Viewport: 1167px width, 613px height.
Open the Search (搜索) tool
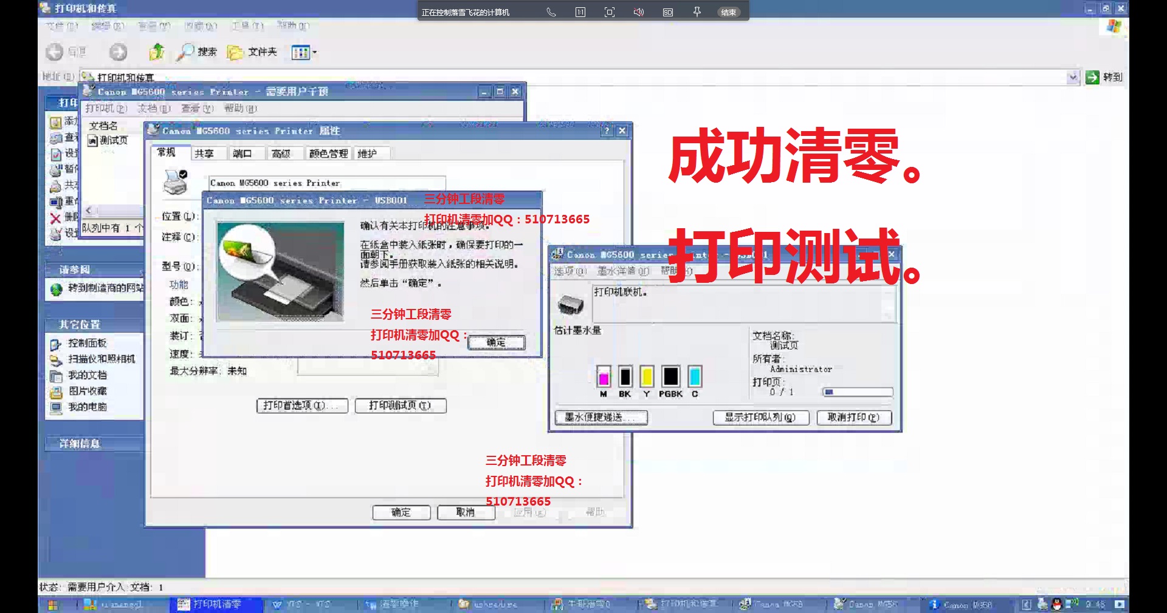point(196,52)
